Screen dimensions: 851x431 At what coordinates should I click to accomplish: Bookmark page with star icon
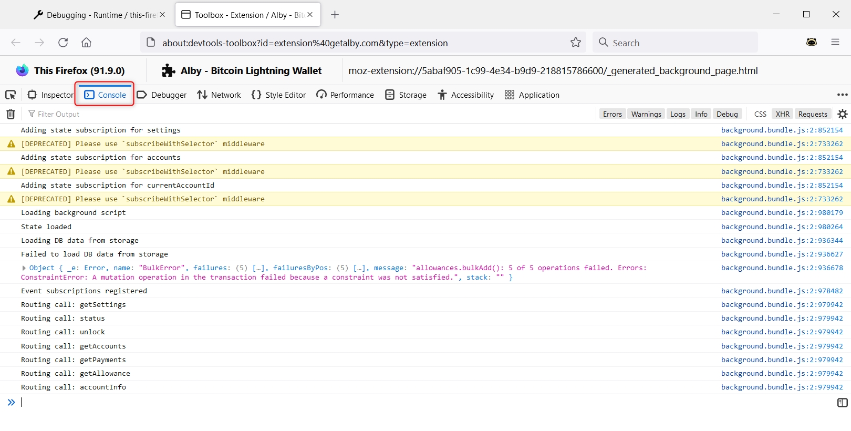click(x=576, y=43)
